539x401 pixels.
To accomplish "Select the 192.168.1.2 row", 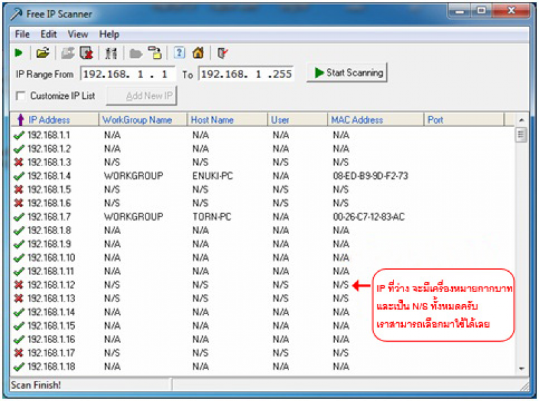I will click(x=263, y=149).
